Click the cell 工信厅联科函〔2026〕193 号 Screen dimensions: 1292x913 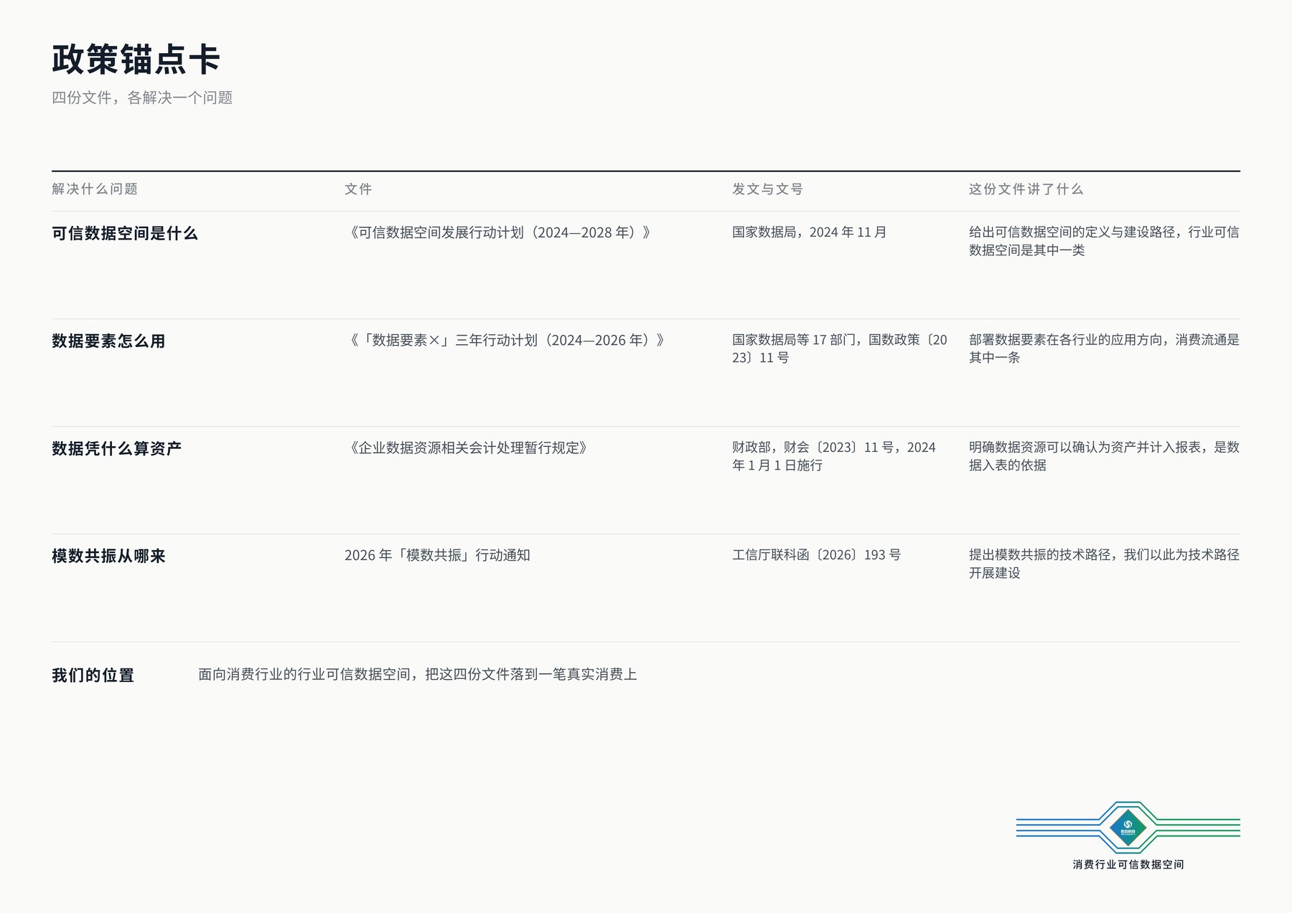[816, 555]
